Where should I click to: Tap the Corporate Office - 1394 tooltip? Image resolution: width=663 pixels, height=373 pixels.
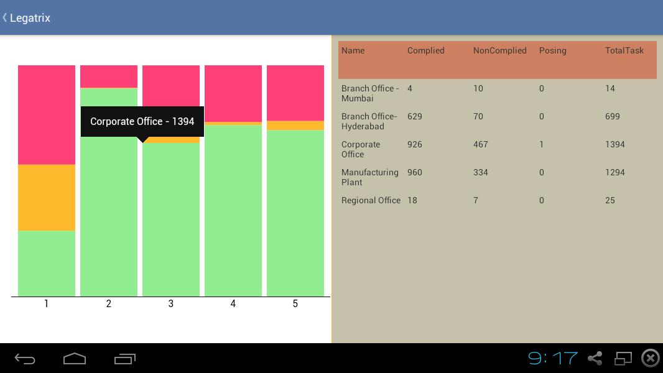(142, 121)
